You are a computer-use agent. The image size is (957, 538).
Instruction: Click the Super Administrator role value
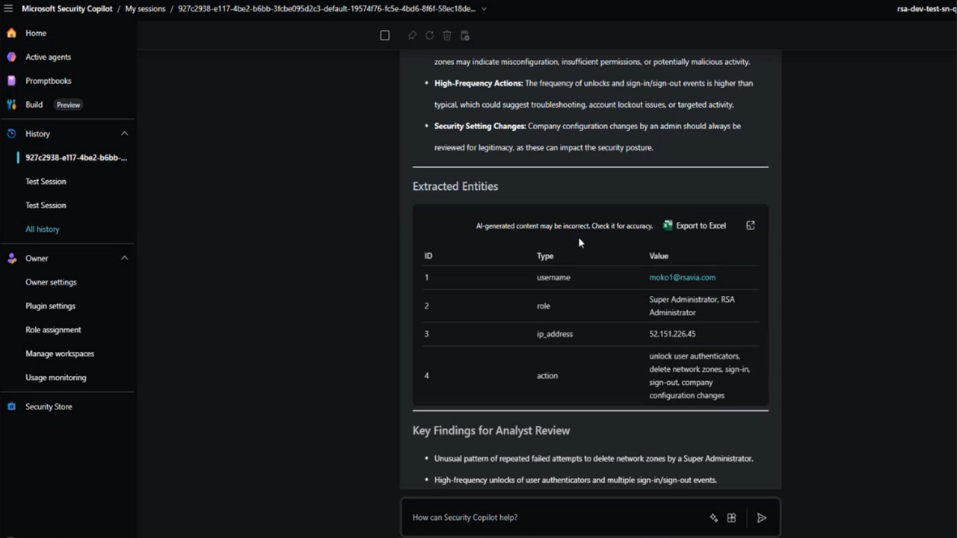click(692, 306)
